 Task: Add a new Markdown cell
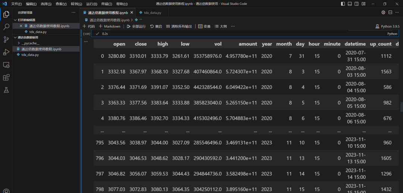(110, 26)
